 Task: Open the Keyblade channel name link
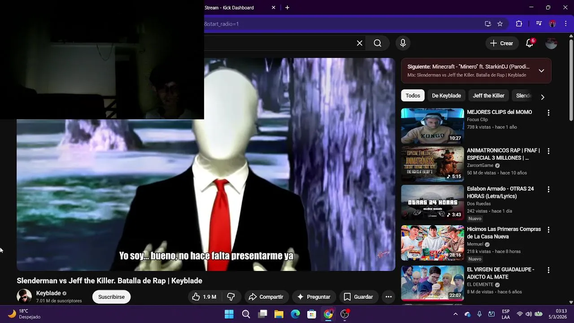point(48,293)
